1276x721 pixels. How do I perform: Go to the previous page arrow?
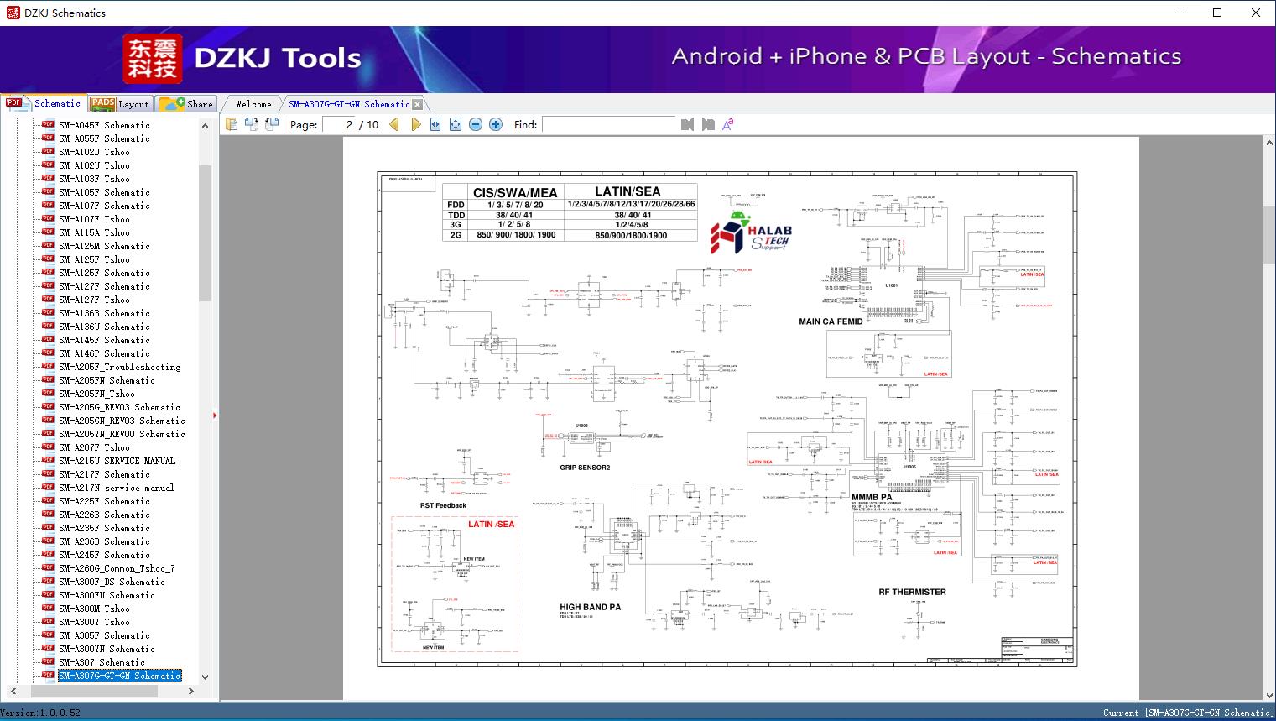pos(394,124)
